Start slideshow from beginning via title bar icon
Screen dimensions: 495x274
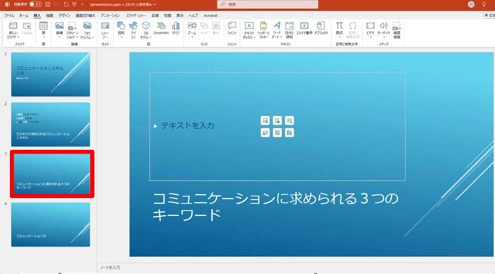click(75, 4)
